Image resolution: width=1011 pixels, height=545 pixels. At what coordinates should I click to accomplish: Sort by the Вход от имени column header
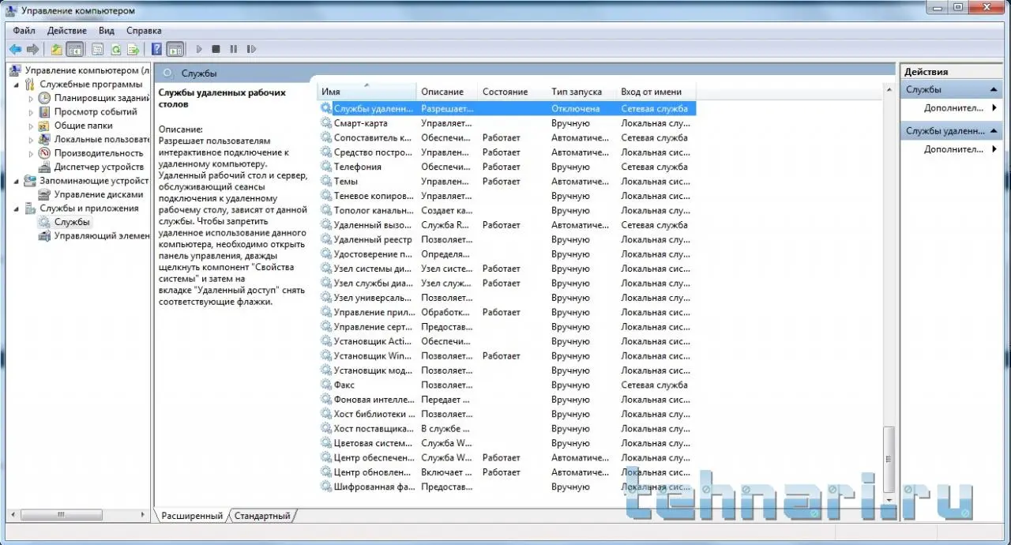coord(656,92)
